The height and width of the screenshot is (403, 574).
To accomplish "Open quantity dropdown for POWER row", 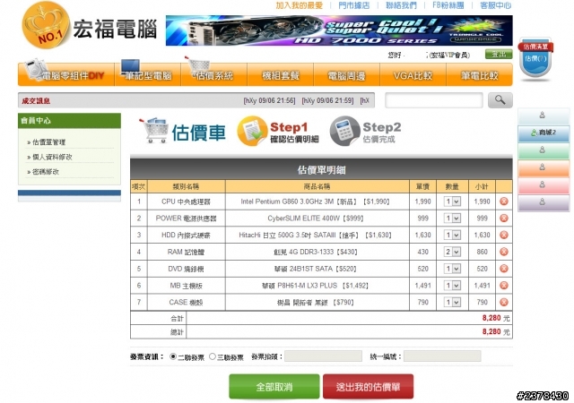I will click(x=452, y=219).
